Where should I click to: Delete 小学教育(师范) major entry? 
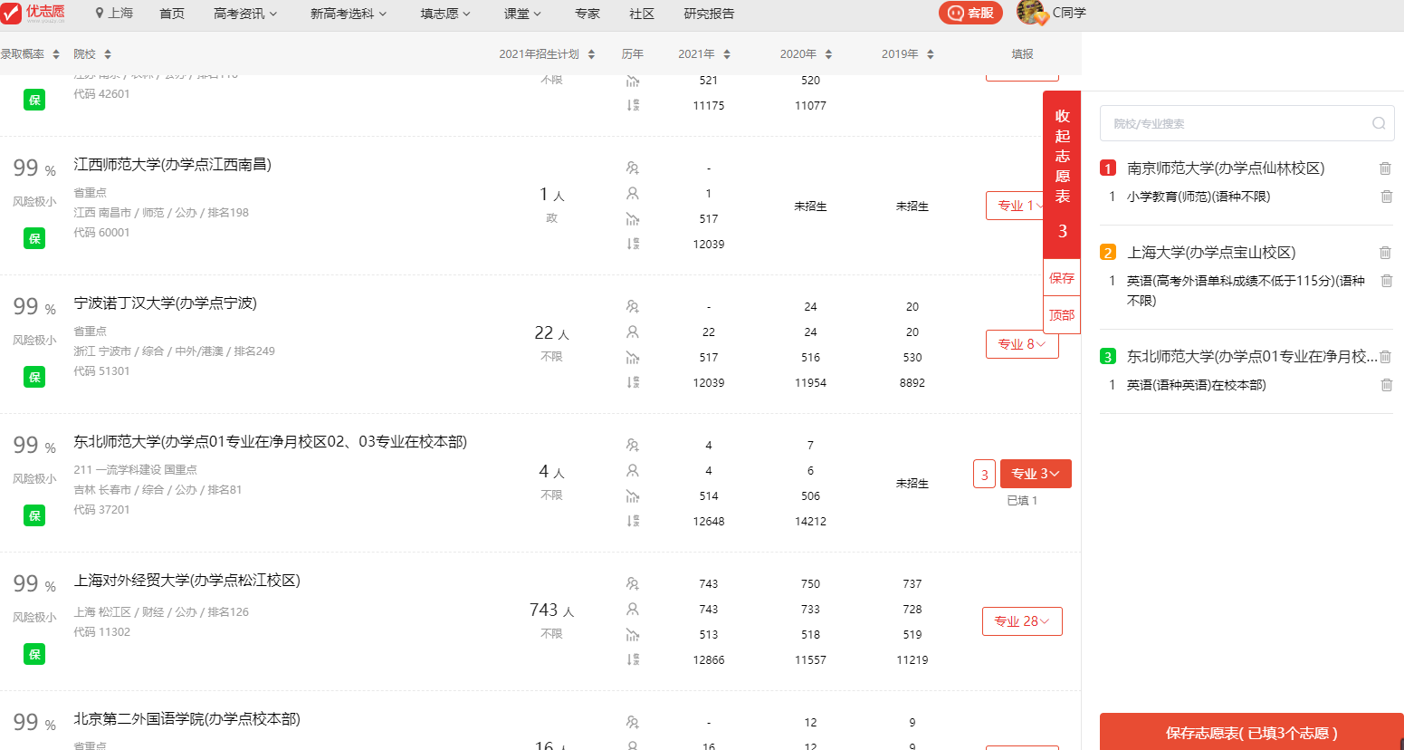tap(1386, 197)
